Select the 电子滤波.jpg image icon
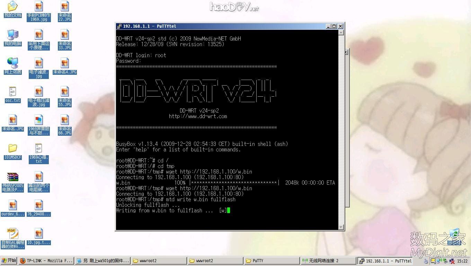Image resolution: width=471 pixels, height=266 pixels. click(38, 64)
